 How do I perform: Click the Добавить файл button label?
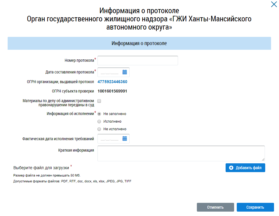tap(248, 168)
